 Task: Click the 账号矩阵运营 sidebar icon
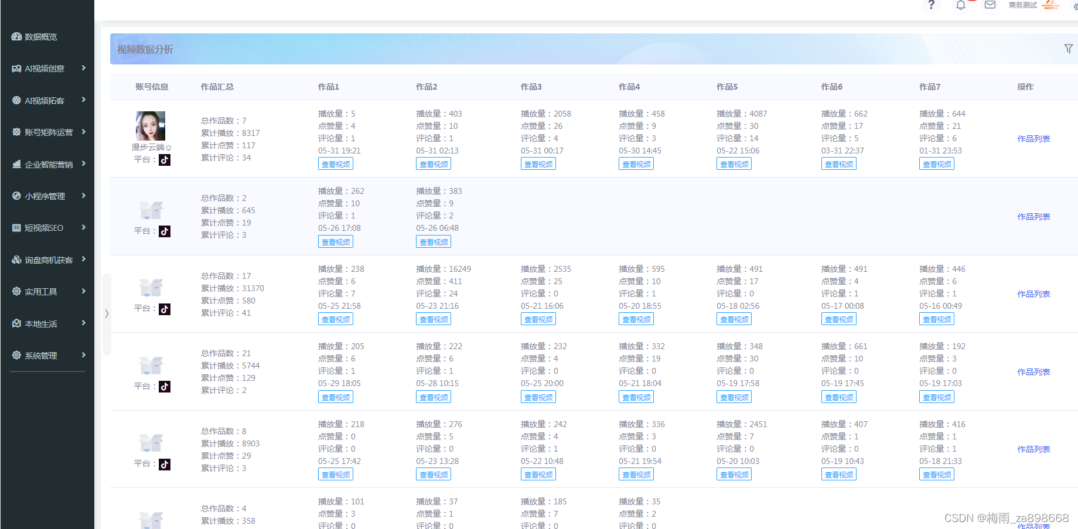(16, 132)
